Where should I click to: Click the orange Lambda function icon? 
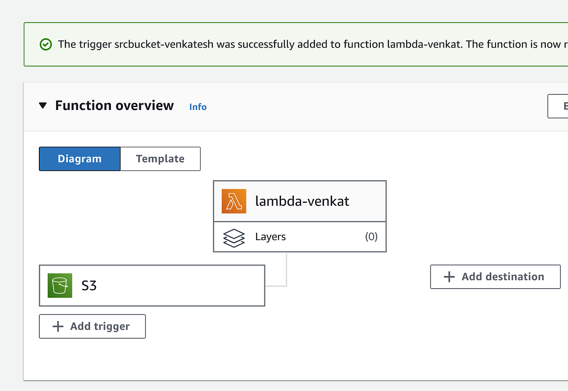point(234,201)
